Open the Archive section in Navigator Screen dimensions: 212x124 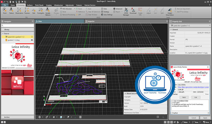(18, 117)
